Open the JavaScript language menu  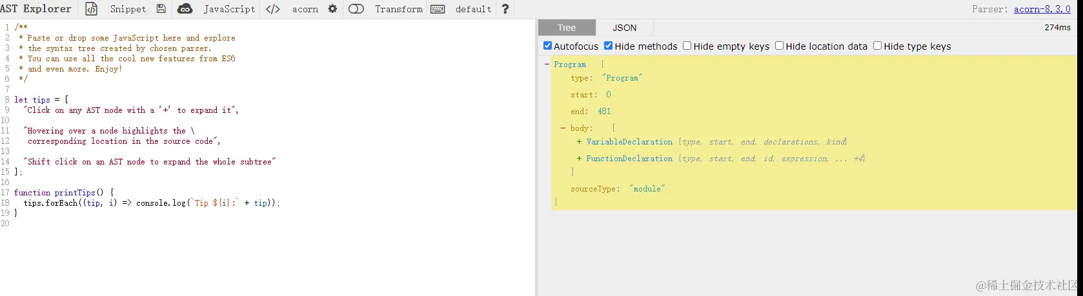click(229, 9)
